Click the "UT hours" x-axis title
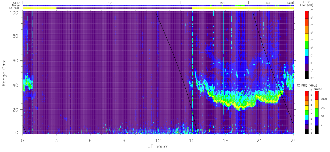This screenshot has height=152, width=330. point(157,146)
